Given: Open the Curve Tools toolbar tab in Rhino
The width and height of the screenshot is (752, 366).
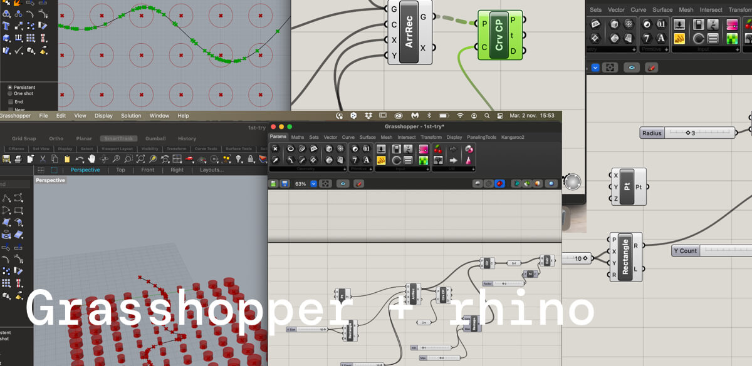Looking at the screenshot, I should point(206,149).
